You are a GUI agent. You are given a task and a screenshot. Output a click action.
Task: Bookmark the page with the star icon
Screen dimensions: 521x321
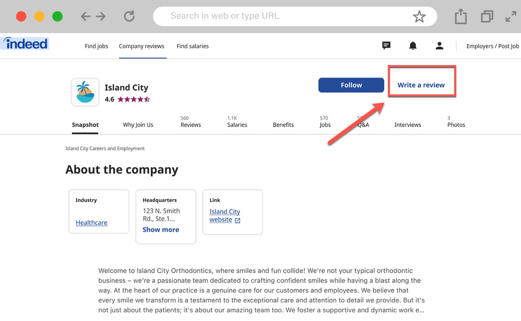419,16
